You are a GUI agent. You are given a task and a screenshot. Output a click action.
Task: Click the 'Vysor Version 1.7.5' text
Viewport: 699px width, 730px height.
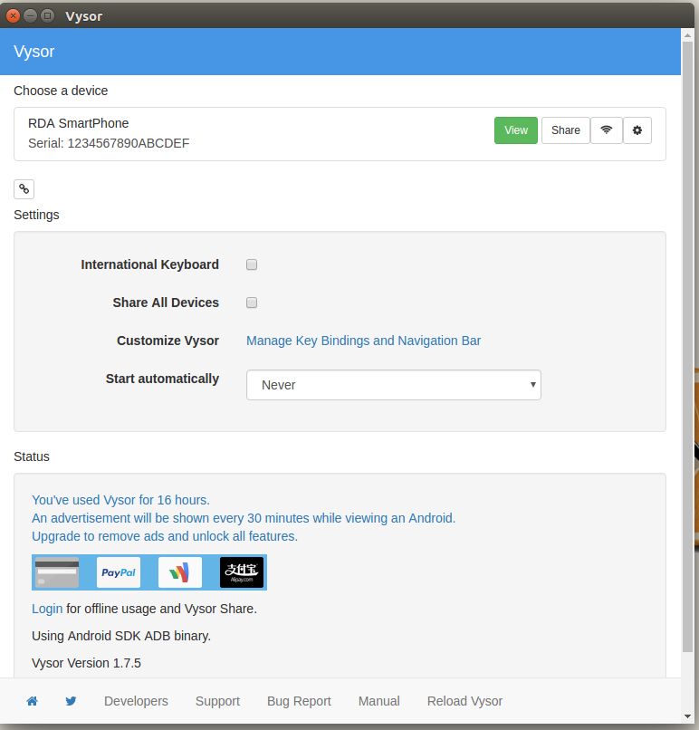[x=87, y=663]
